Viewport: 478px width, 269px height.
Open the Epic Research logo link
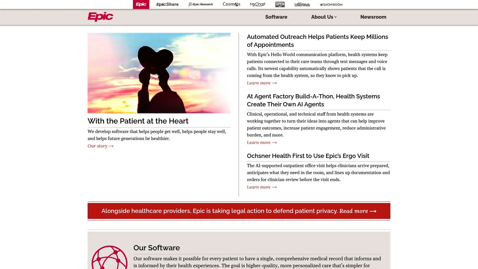[200, 4]
